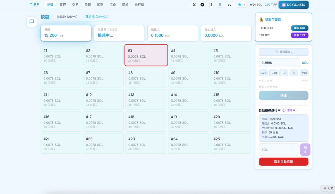Viewport: 335px width, 194px height.
Task: Select mining tile #10
Action: [x=231, y=77]
